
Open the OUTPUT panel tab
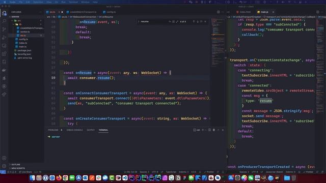pyautogui.click(x=91, y=130)
